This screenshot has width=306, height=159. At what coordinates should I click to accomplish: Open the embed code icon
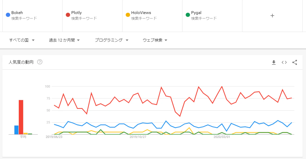pos(284,62)
